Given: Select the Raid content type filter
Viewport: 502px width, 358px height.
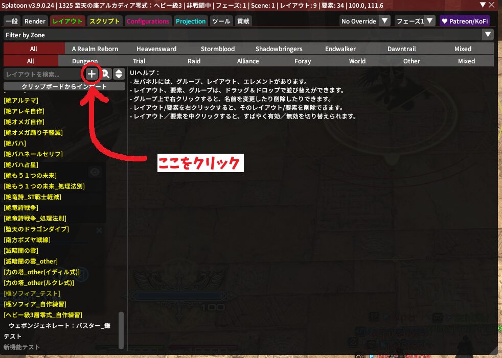Looking at the screenshot, I should (194, 61).
